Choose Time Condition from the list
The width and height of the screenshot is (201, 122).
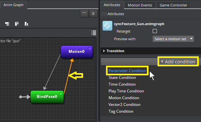(x=122, y=84)
